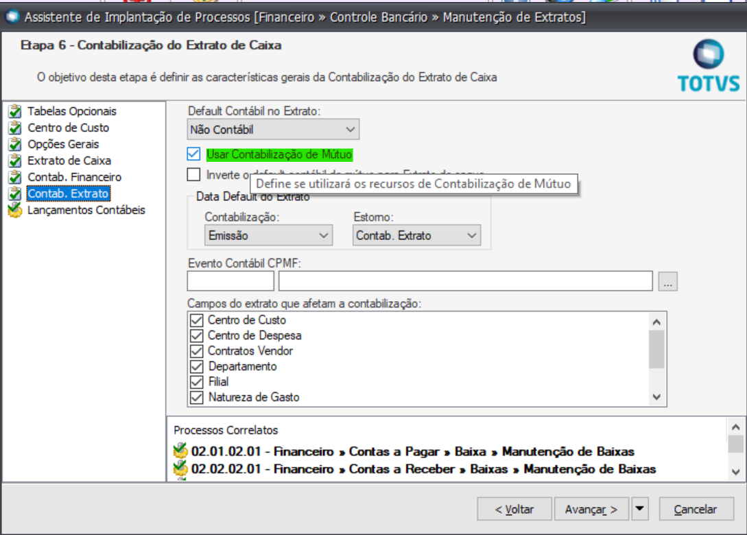Uncheck Centro de Custo in fields list
This screenshot has width=747, height=535.
tap(196, 320)
